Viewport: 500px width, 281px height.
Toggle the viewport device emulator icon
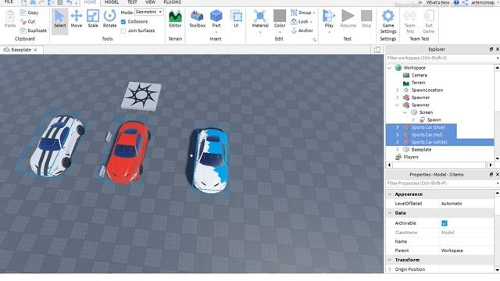click(x=377, y=50)
